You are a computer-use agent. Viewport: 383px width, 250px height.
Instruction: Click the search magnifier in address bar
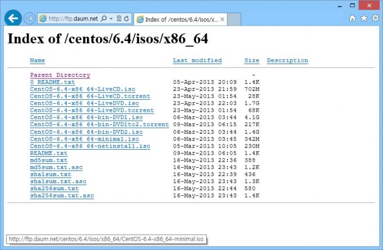[104, 19]
